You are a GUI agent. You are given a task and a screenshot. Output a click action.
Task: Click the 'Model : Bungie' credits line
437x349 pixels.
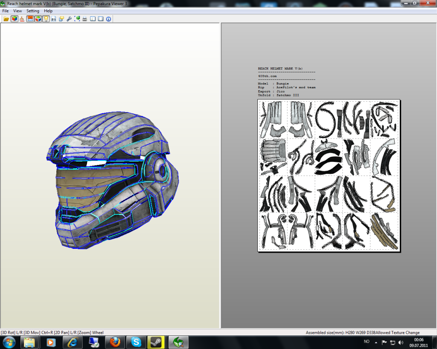(273, 84)
